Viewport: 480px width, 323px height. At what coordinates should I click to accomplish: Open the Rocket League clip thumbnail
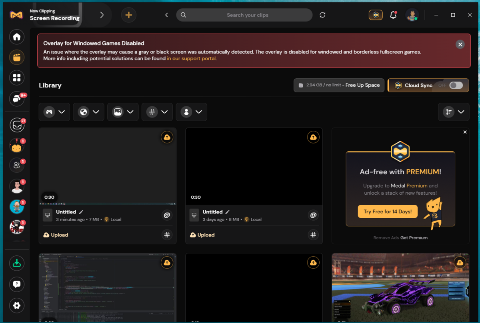(400, 288)
